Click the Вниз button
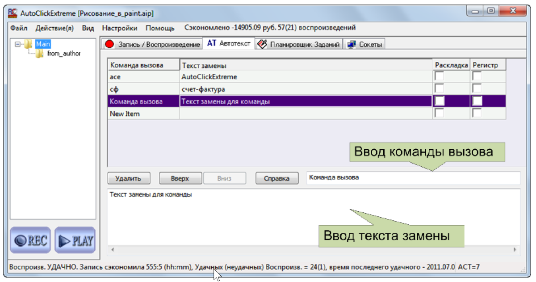 tap(225, 178)
